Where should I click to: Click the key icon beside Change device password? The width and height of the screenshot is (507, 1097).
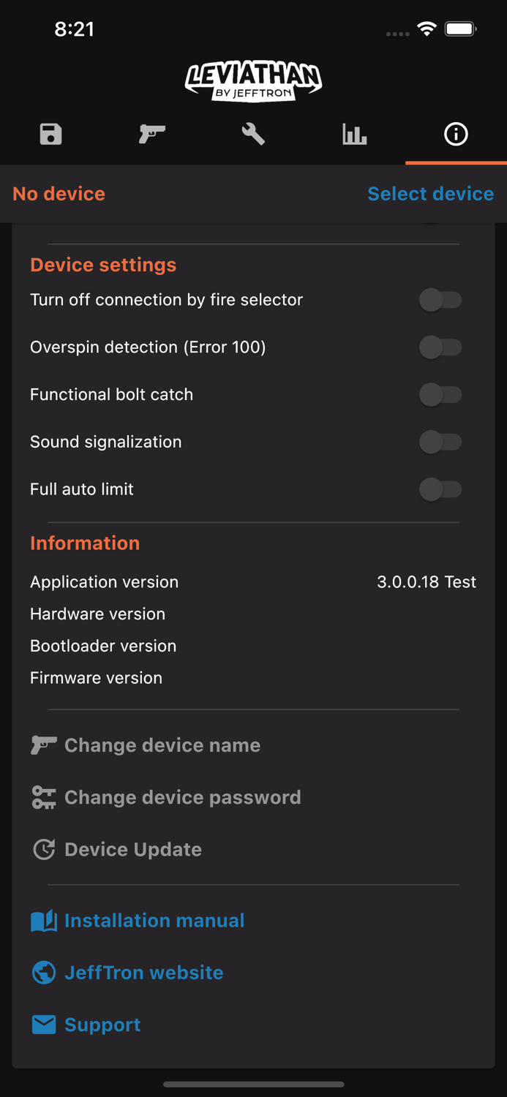tap(44, 797)
